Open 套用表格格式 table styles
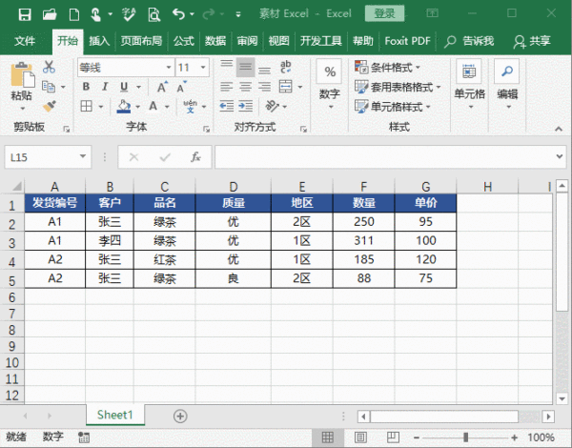Screen dimensions: 572x448 [398, 87]
